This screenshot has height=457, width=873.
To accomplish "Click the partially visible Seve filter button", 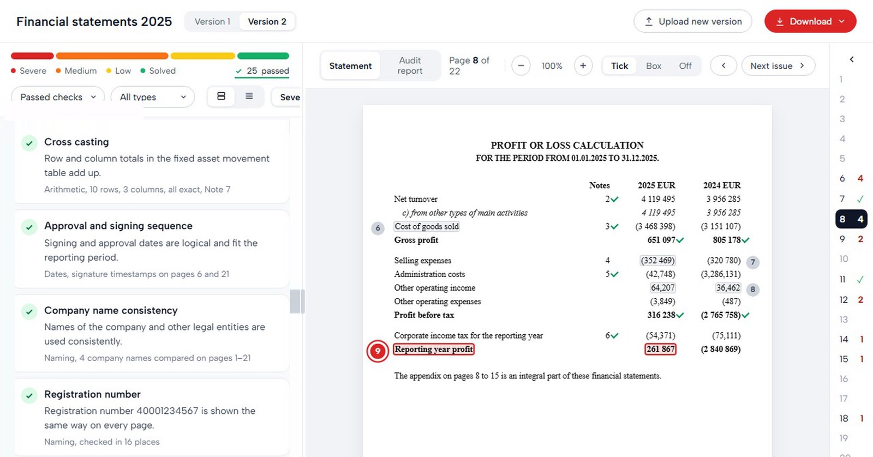I will click(x=287, y=97).
